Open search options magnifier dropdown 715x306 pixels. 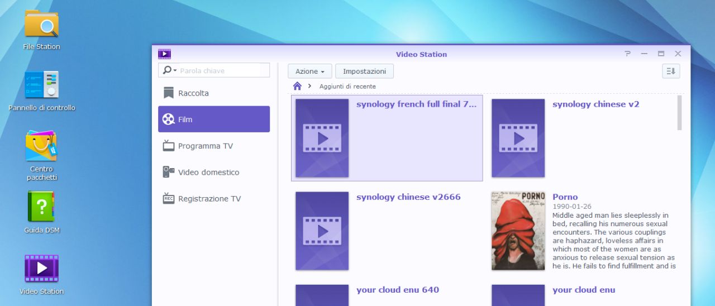pyautogui.click(x=170, y=70)
